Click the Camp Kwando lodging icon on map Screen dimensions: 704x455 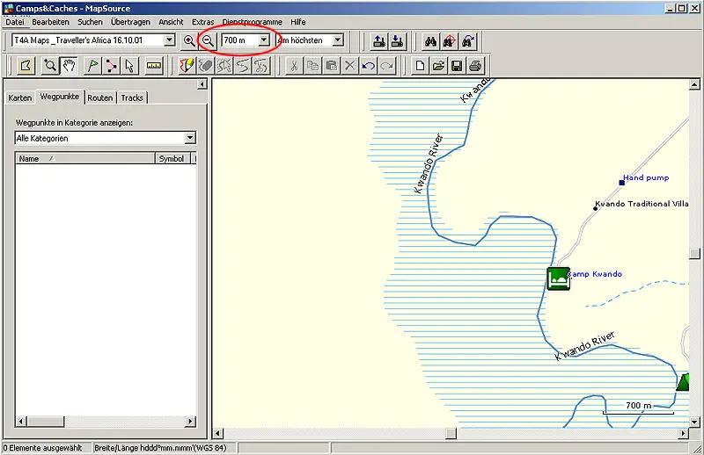pos(558,278)
